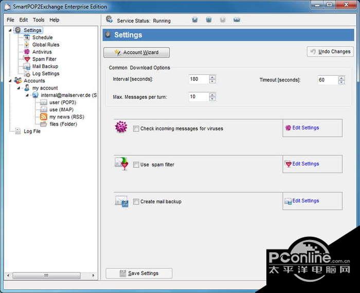Click the large mail backup icon
This screenshot has width=360, height=293.
click(122, 201)
